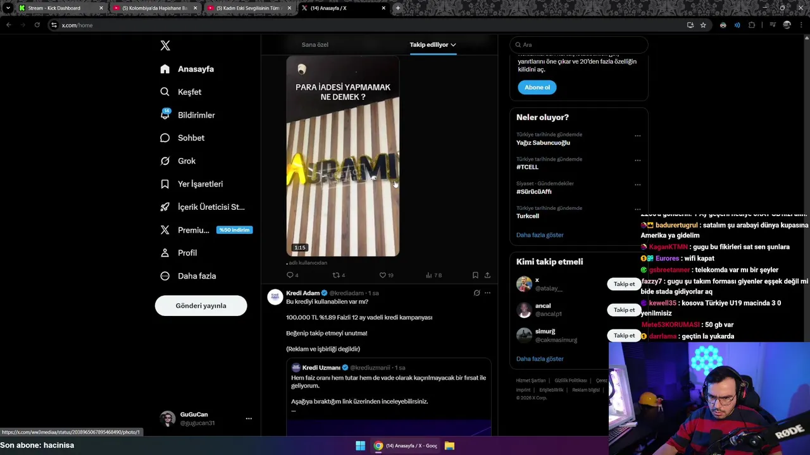This screenshot has width=810, height=455.
Task: Bookmark the video post
Action: 475,275
